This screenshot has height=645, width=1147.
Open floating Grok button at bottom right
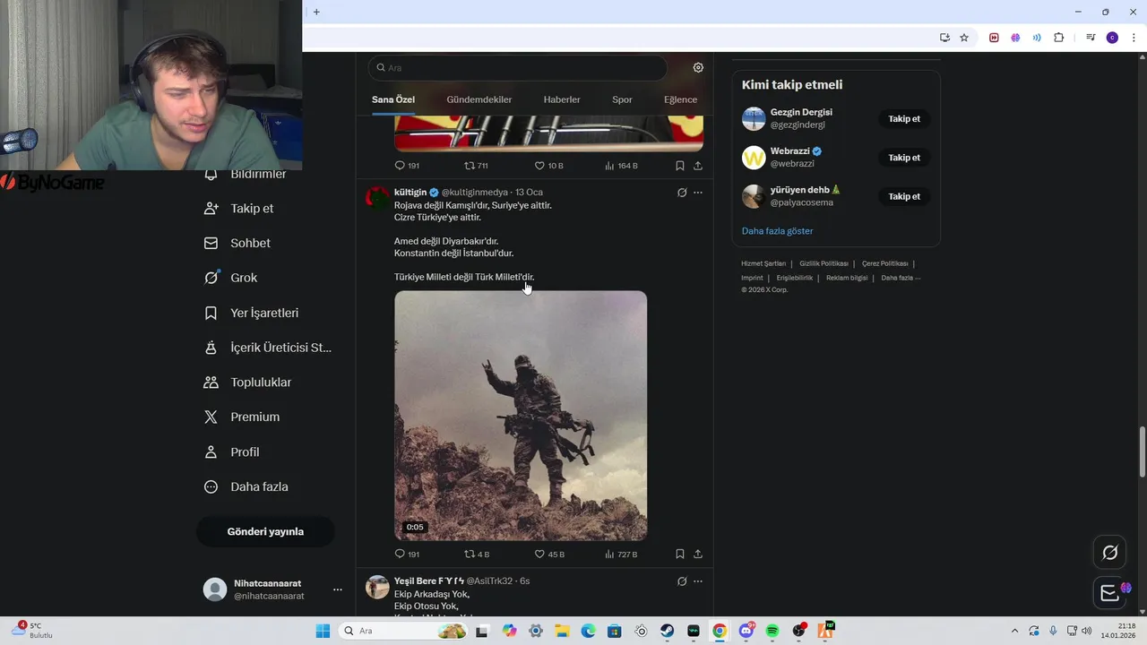coord(1109,553)
